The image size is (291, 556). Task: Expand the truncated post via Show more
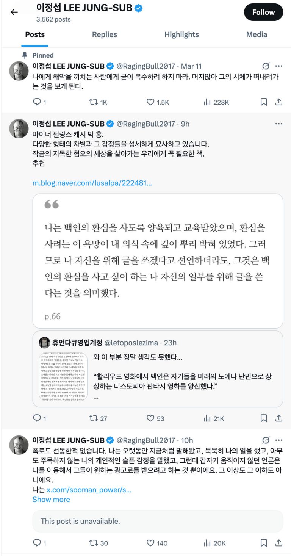tap(51, 500)
